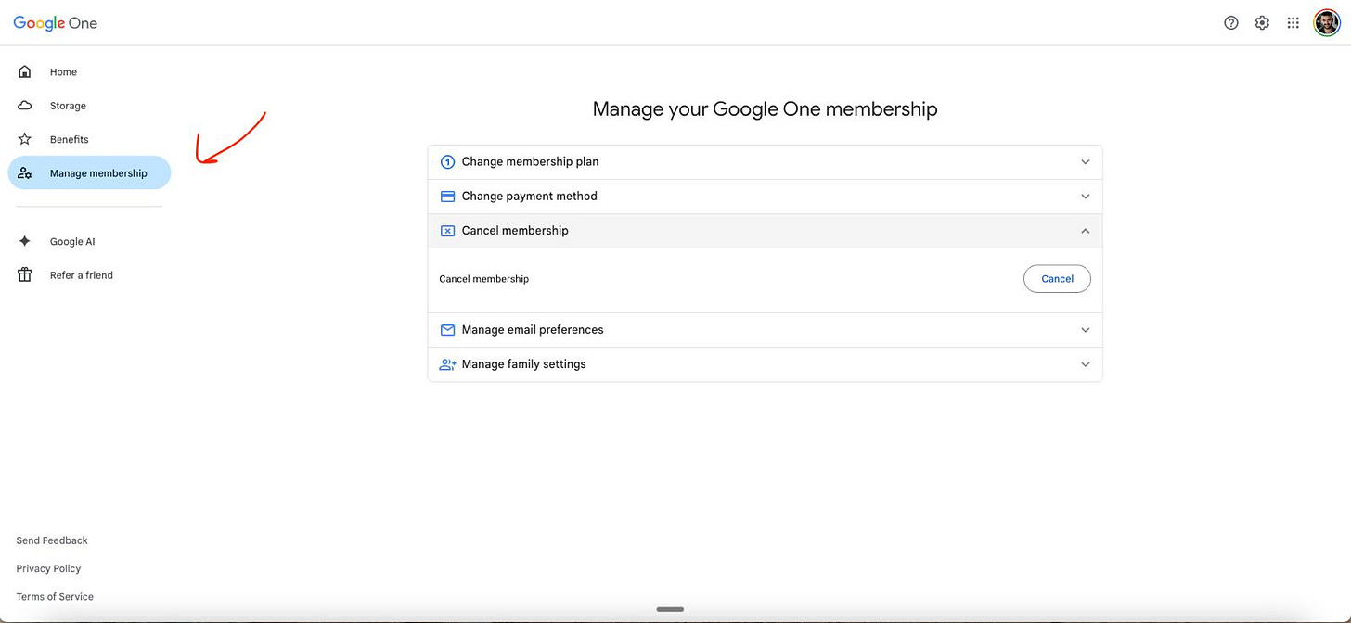Click the Manage your Google One membership heading
The width and height of the screenshot is (1351, 623).
click(765, 109)
